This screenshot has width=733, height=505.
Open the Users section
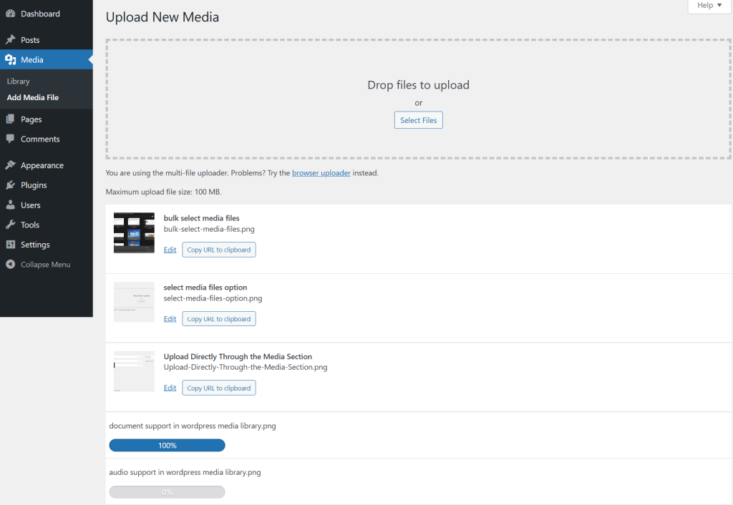point(31,205)
